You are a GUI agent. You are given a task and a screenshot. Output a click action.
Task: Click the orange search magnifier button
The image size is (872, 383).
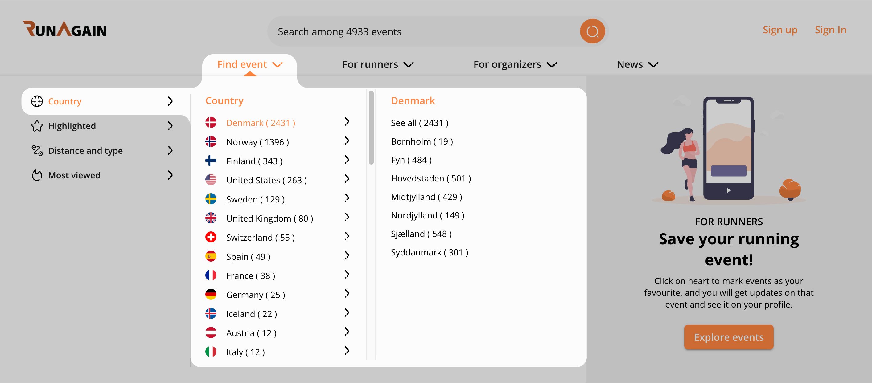click(592, 31)
